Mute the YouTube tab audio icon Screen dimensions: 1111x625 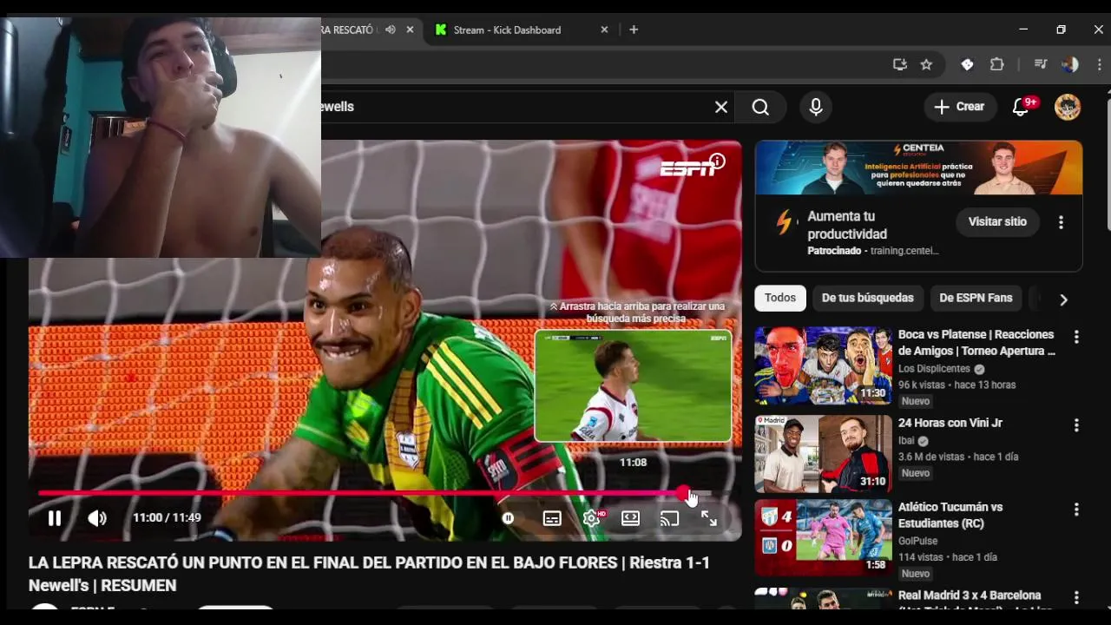coord(391,30)
